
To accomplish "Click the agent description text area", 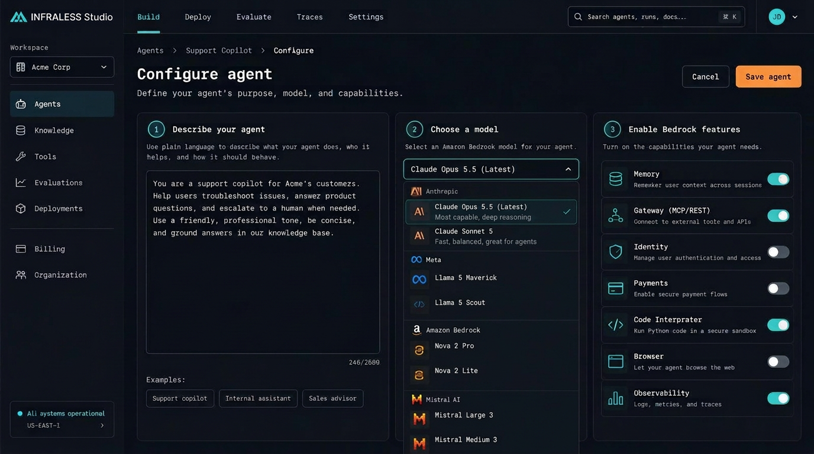I will click(263, 262).
